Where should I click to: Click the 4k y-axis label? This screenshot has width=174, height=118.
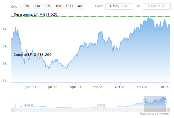tap(5, 29)
